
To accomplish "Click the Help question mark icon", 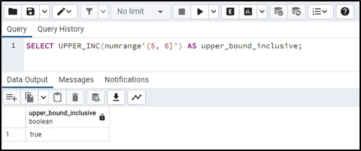I will click(x=344, y=12).
